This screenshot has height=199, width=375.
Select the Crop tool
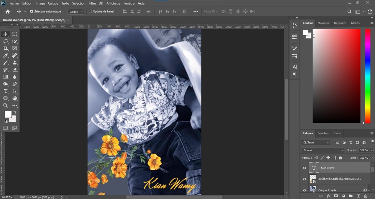click(6, 48)
